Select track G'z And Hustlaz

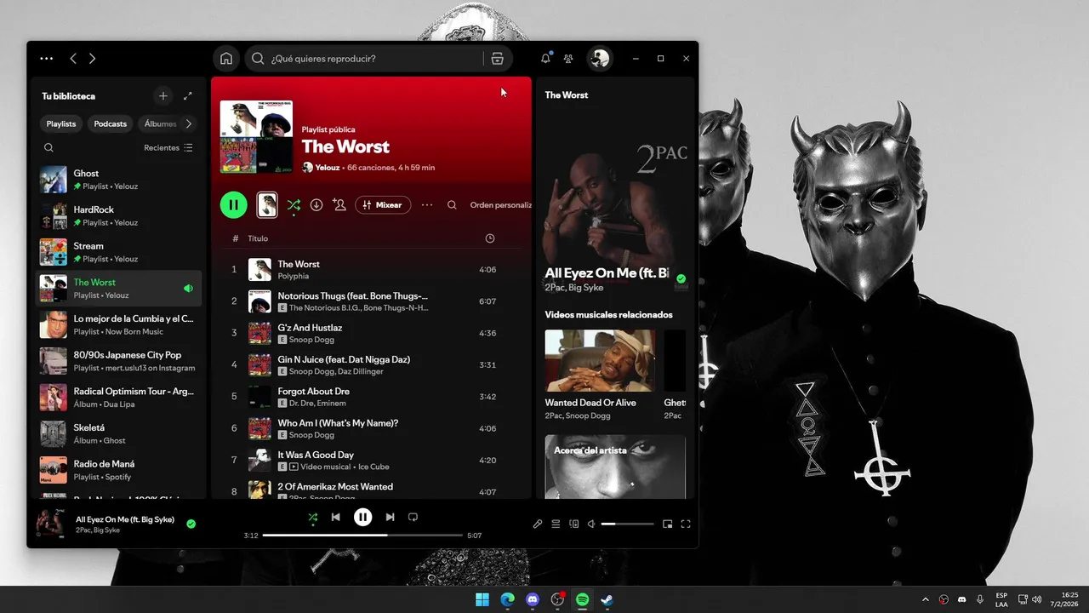pos(371,333)
